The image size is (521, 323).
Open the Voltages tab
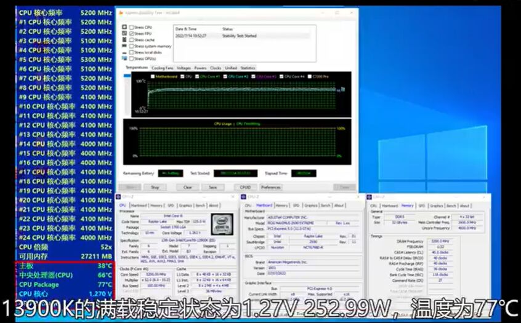[184, 68]
